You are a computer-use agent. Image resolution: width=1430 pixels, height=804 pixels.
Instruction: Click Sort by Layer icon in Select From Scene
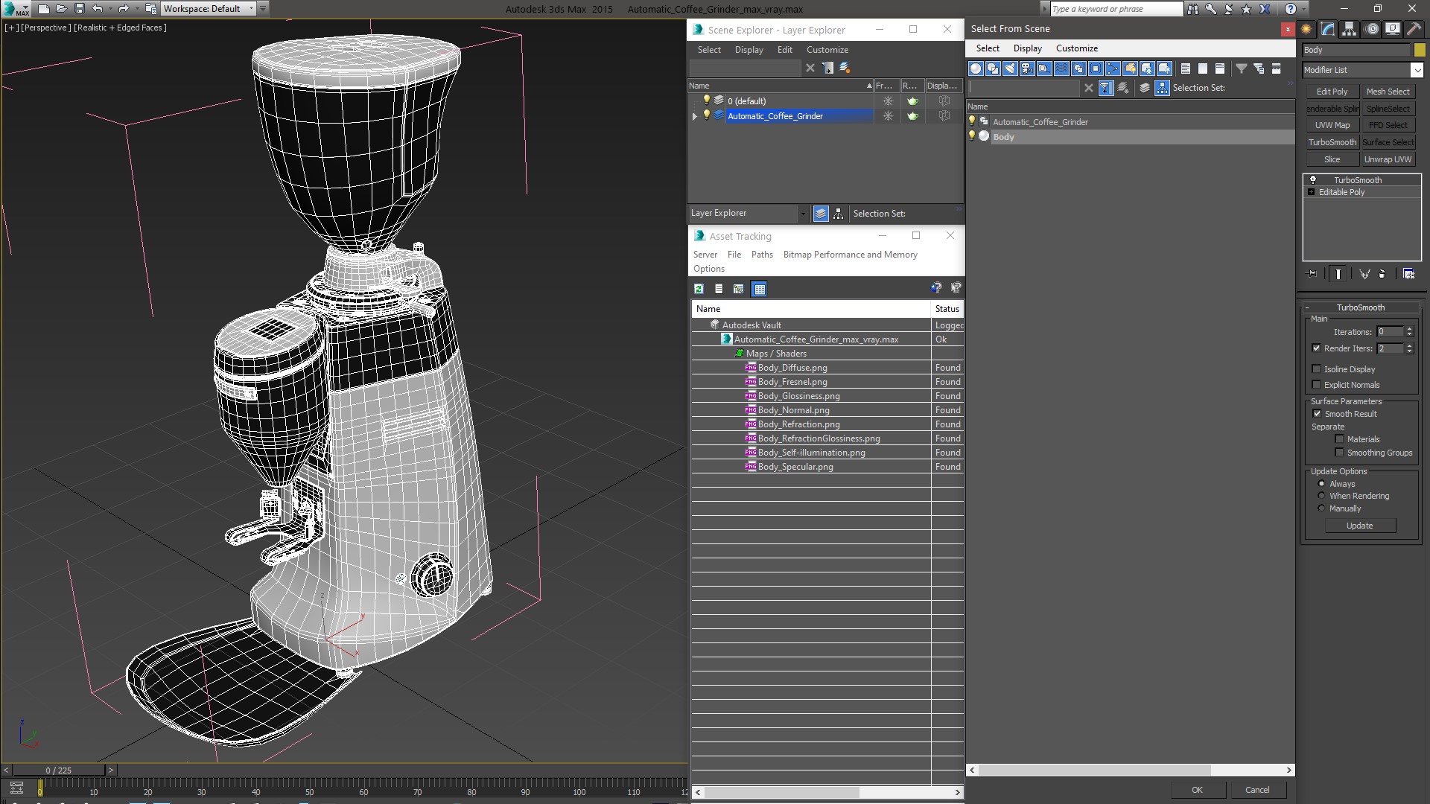[x=1145, y=88]
